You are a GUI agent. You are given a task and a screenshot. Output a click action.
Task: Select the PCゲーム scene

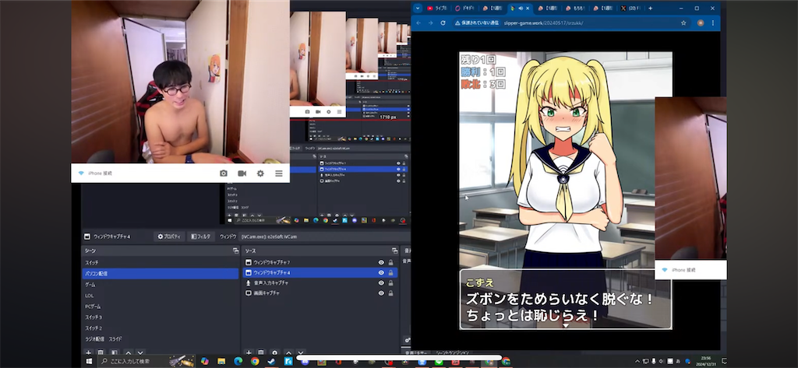(x=161, y=307)
